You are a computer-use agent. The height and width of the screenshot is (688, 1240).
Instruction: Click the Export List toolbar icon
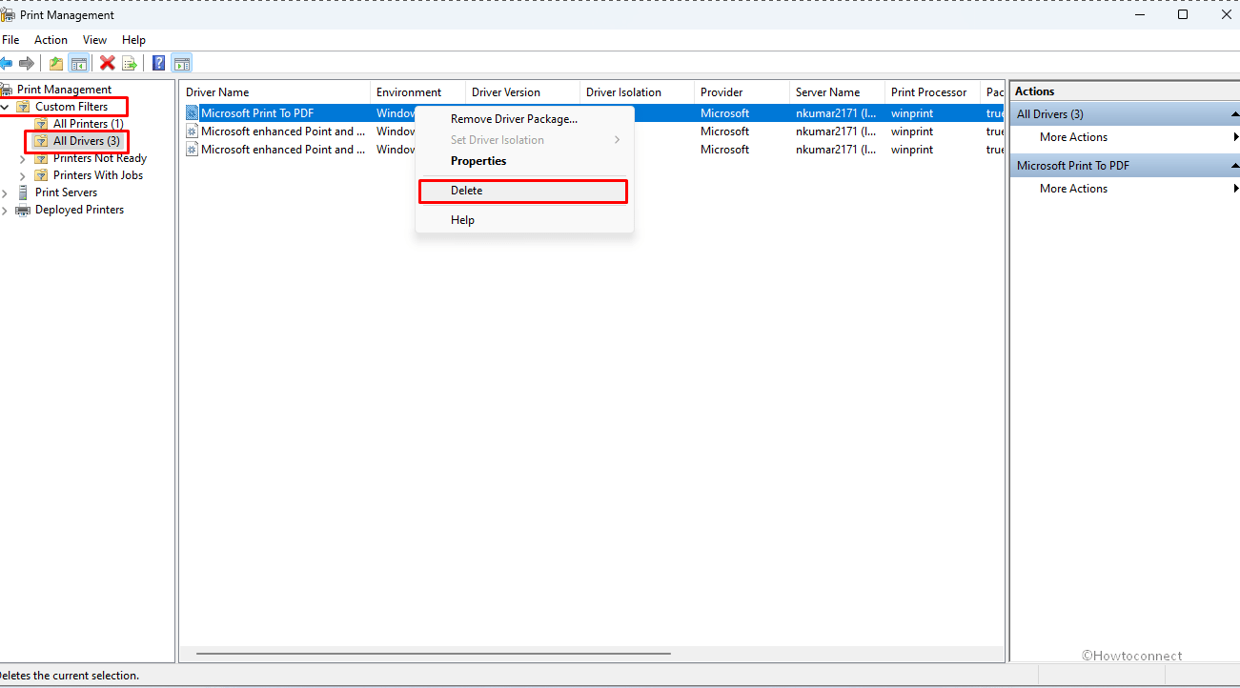coord(130,63)
